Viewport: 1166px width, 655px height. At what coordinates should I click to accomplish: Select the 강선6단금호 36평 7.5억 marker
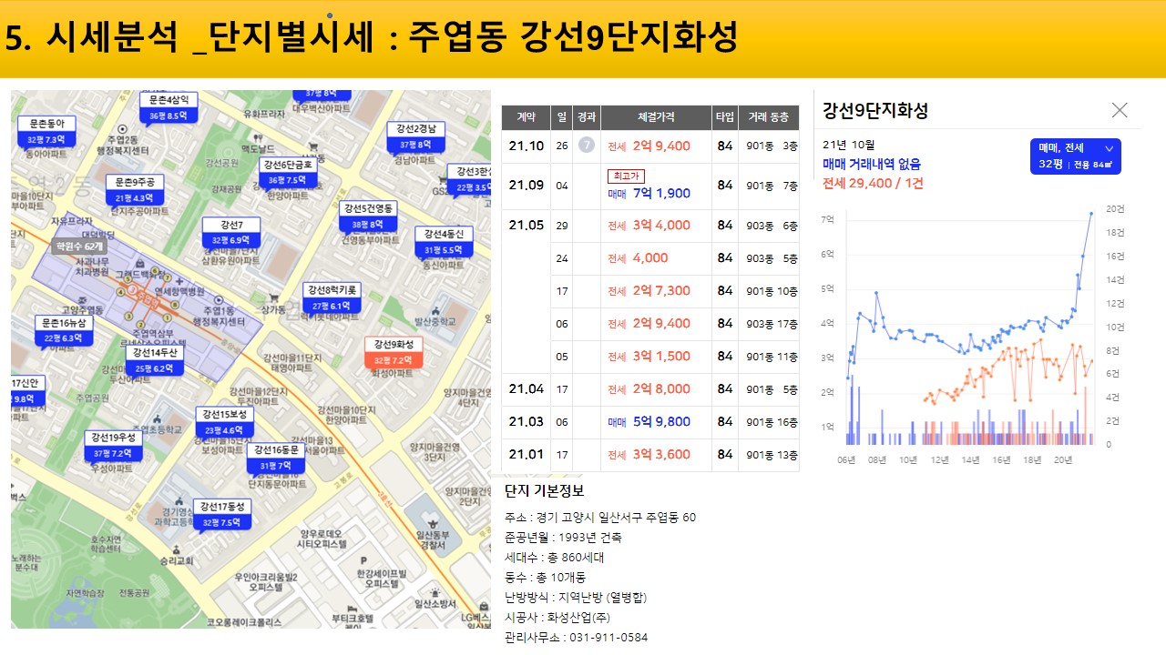288,172
